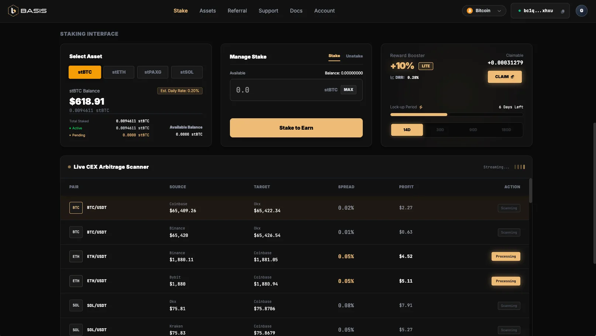Click the page vertical scrollbar
This screenshot has width=596, height=336.
tap(594, 193)
